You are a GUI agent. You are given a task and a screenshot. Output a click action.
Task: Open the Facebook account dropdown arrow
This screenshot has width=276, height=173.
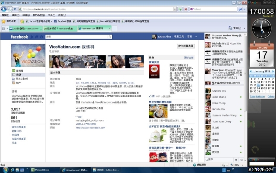pyautogui.click(x=196, y=37)
